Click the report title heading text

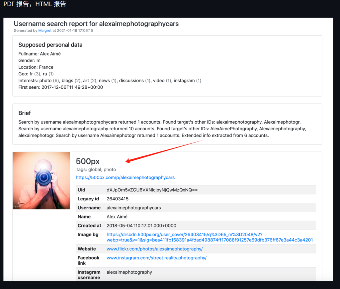click(x=96, y=24)
